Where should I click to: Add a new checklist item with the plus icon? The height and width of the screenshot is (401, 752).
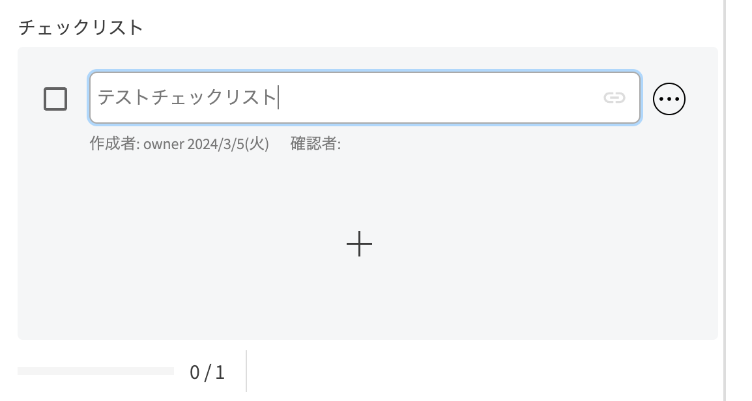(359, 244)
